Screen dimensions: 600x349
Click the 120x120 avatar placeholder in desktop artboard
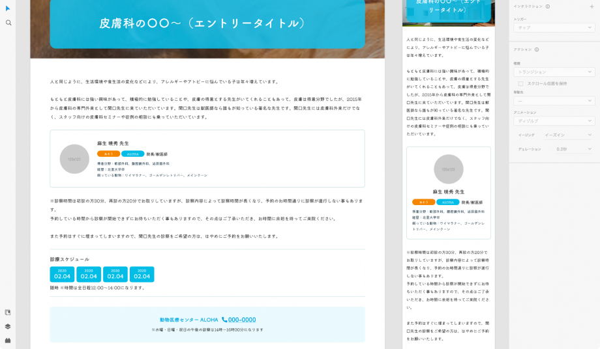tap(74, 159)
